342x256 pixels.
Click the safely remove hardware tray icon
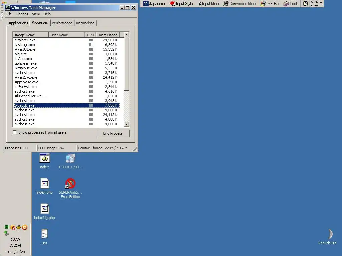point(7,233)
